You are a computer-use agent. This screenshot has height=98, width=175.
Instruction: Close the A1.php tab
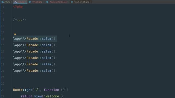click(x=11, y=2)
